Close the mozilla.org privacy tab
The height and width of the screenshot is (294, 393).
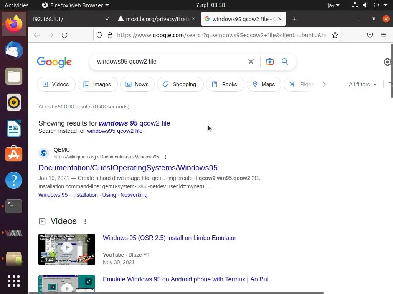tap(193, 19)
